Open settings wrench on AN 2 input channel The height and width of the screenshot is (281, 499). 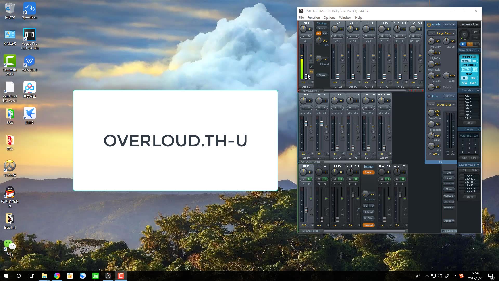point(343,66)
